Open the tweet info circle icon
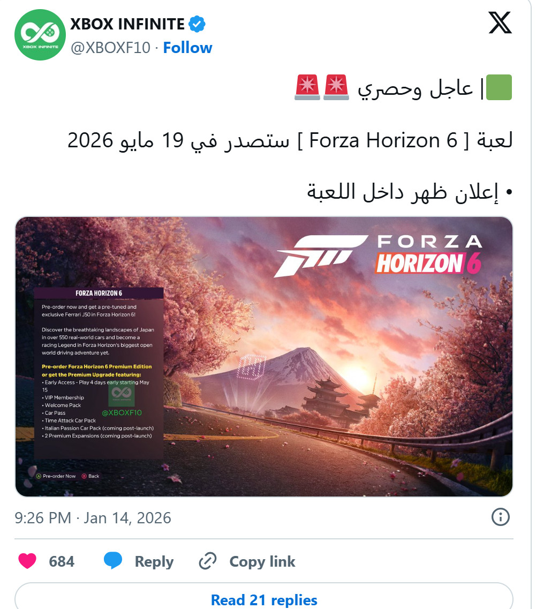The image size is (536, 609). click(x=500, y=517)
